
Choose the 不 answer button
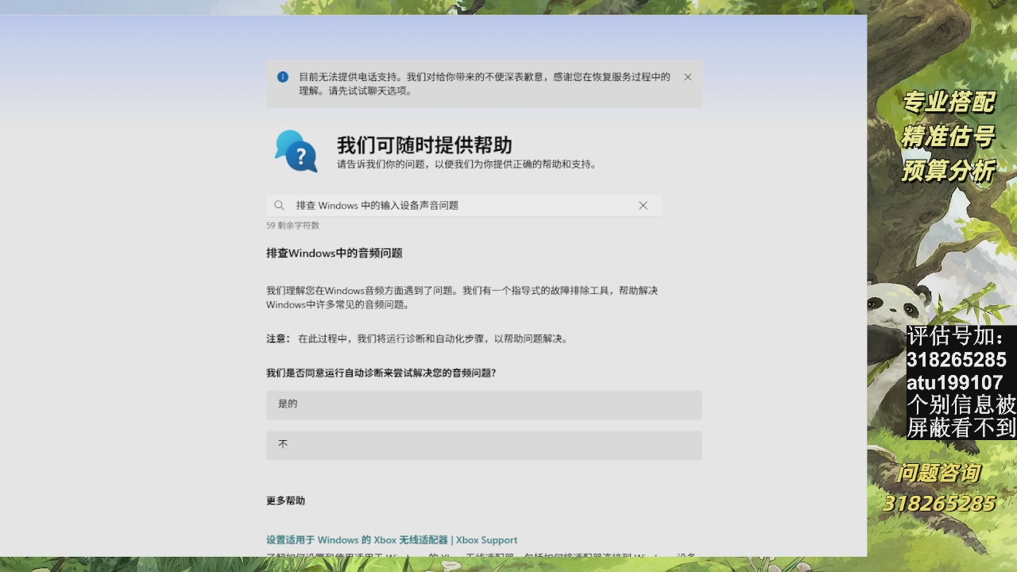[484, 445]
